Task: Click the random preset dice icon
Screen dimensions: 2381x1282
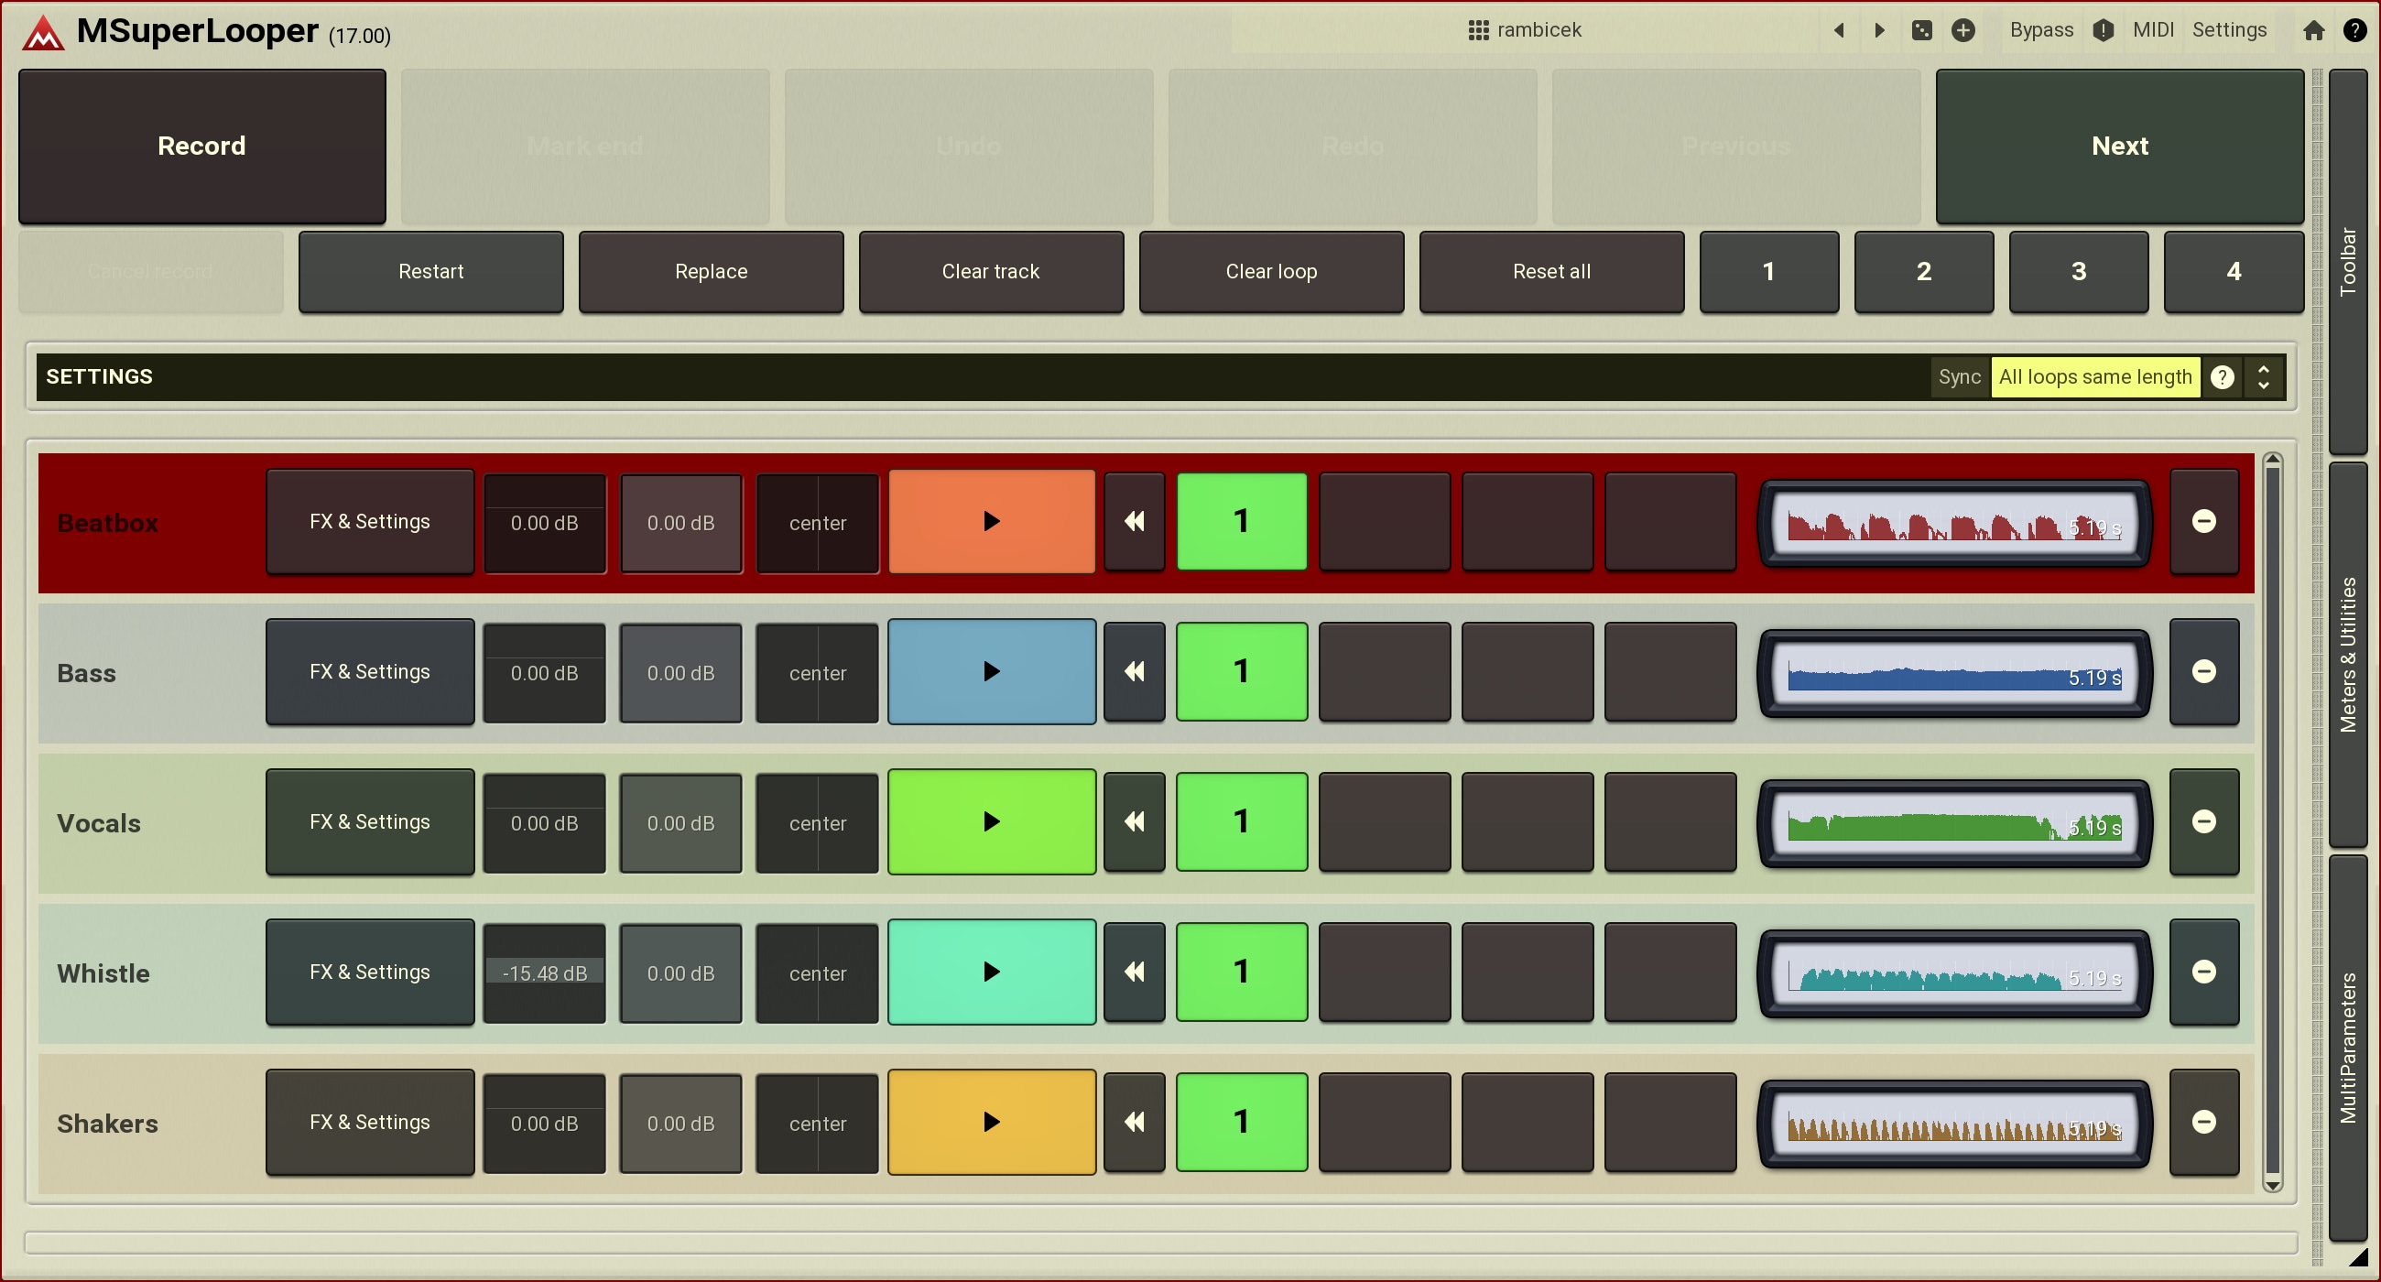Action: click(x=1921, y=30)
